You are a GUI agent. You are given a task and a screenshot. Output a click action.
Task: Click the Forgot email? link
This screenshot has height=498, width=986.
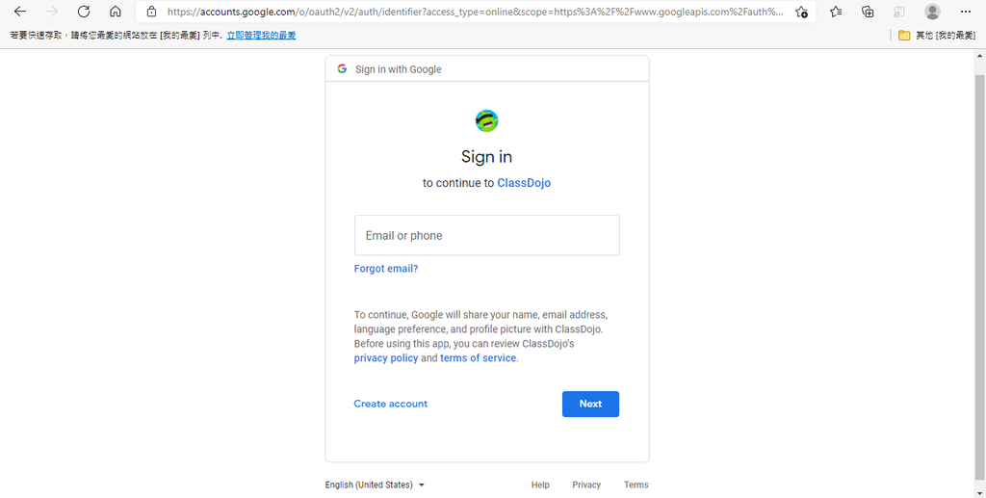[x=386, y=269]
